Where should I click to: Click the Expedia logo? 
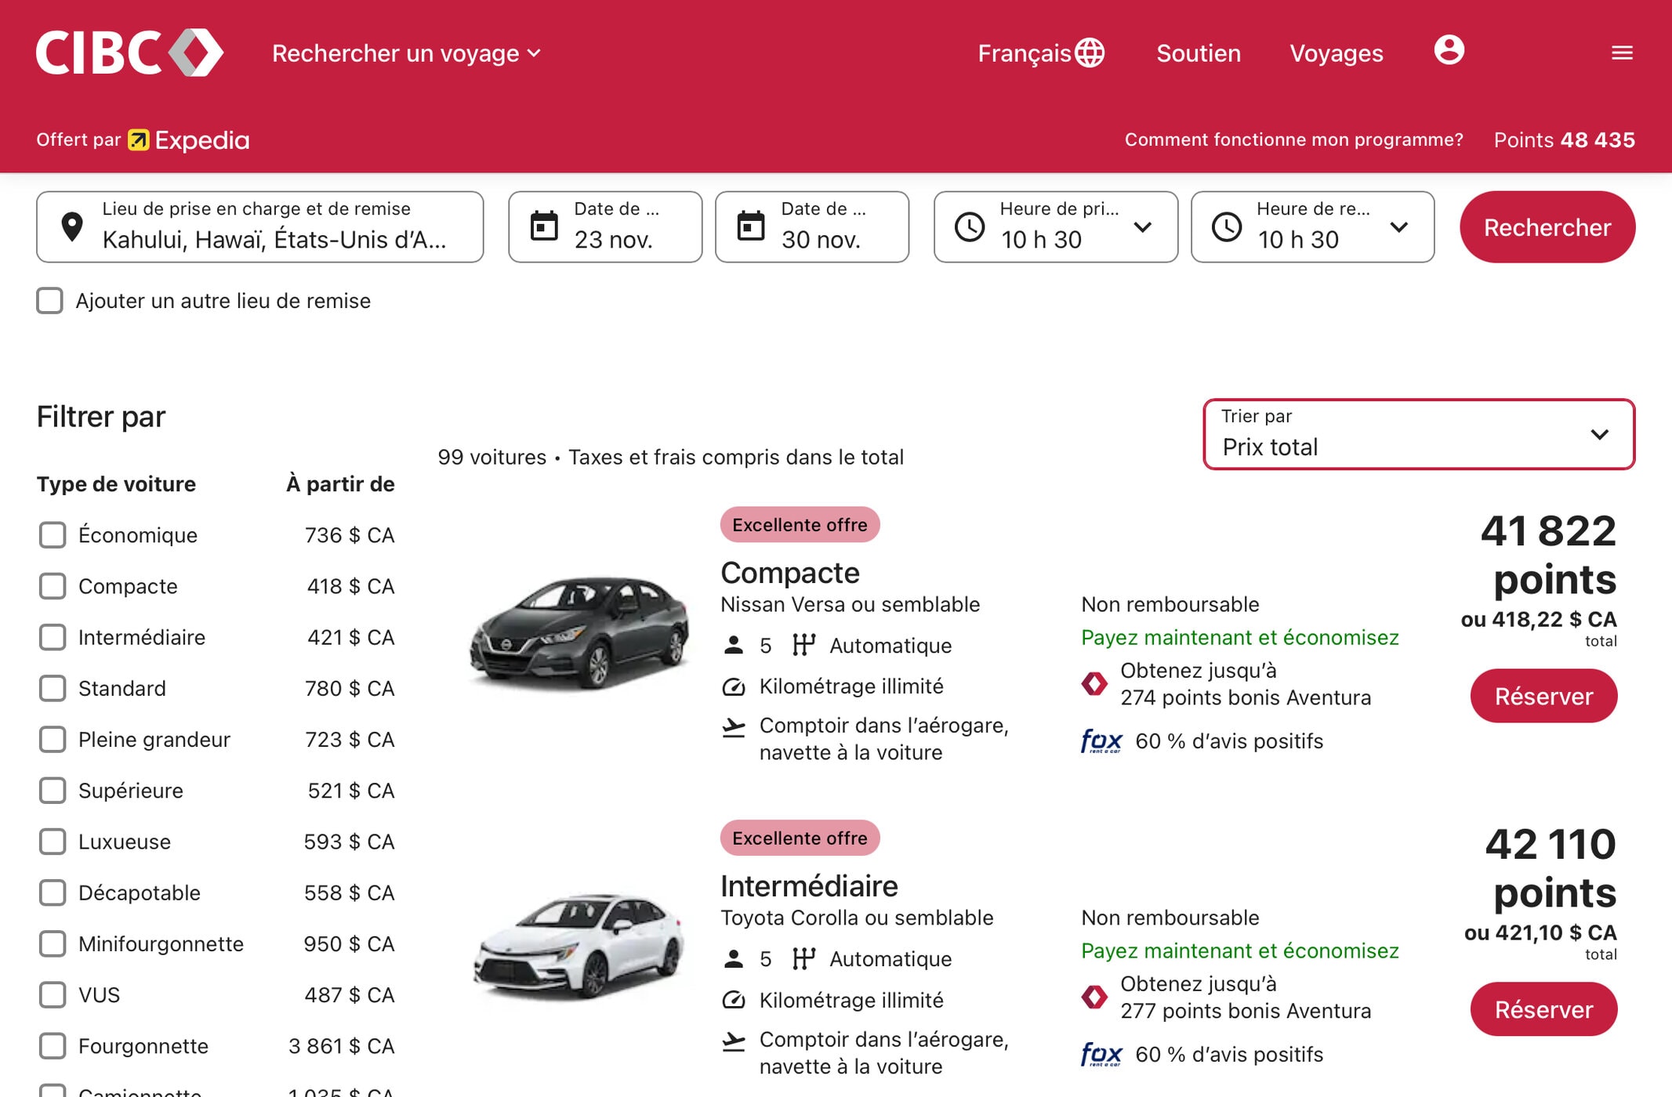pos(189,140)
